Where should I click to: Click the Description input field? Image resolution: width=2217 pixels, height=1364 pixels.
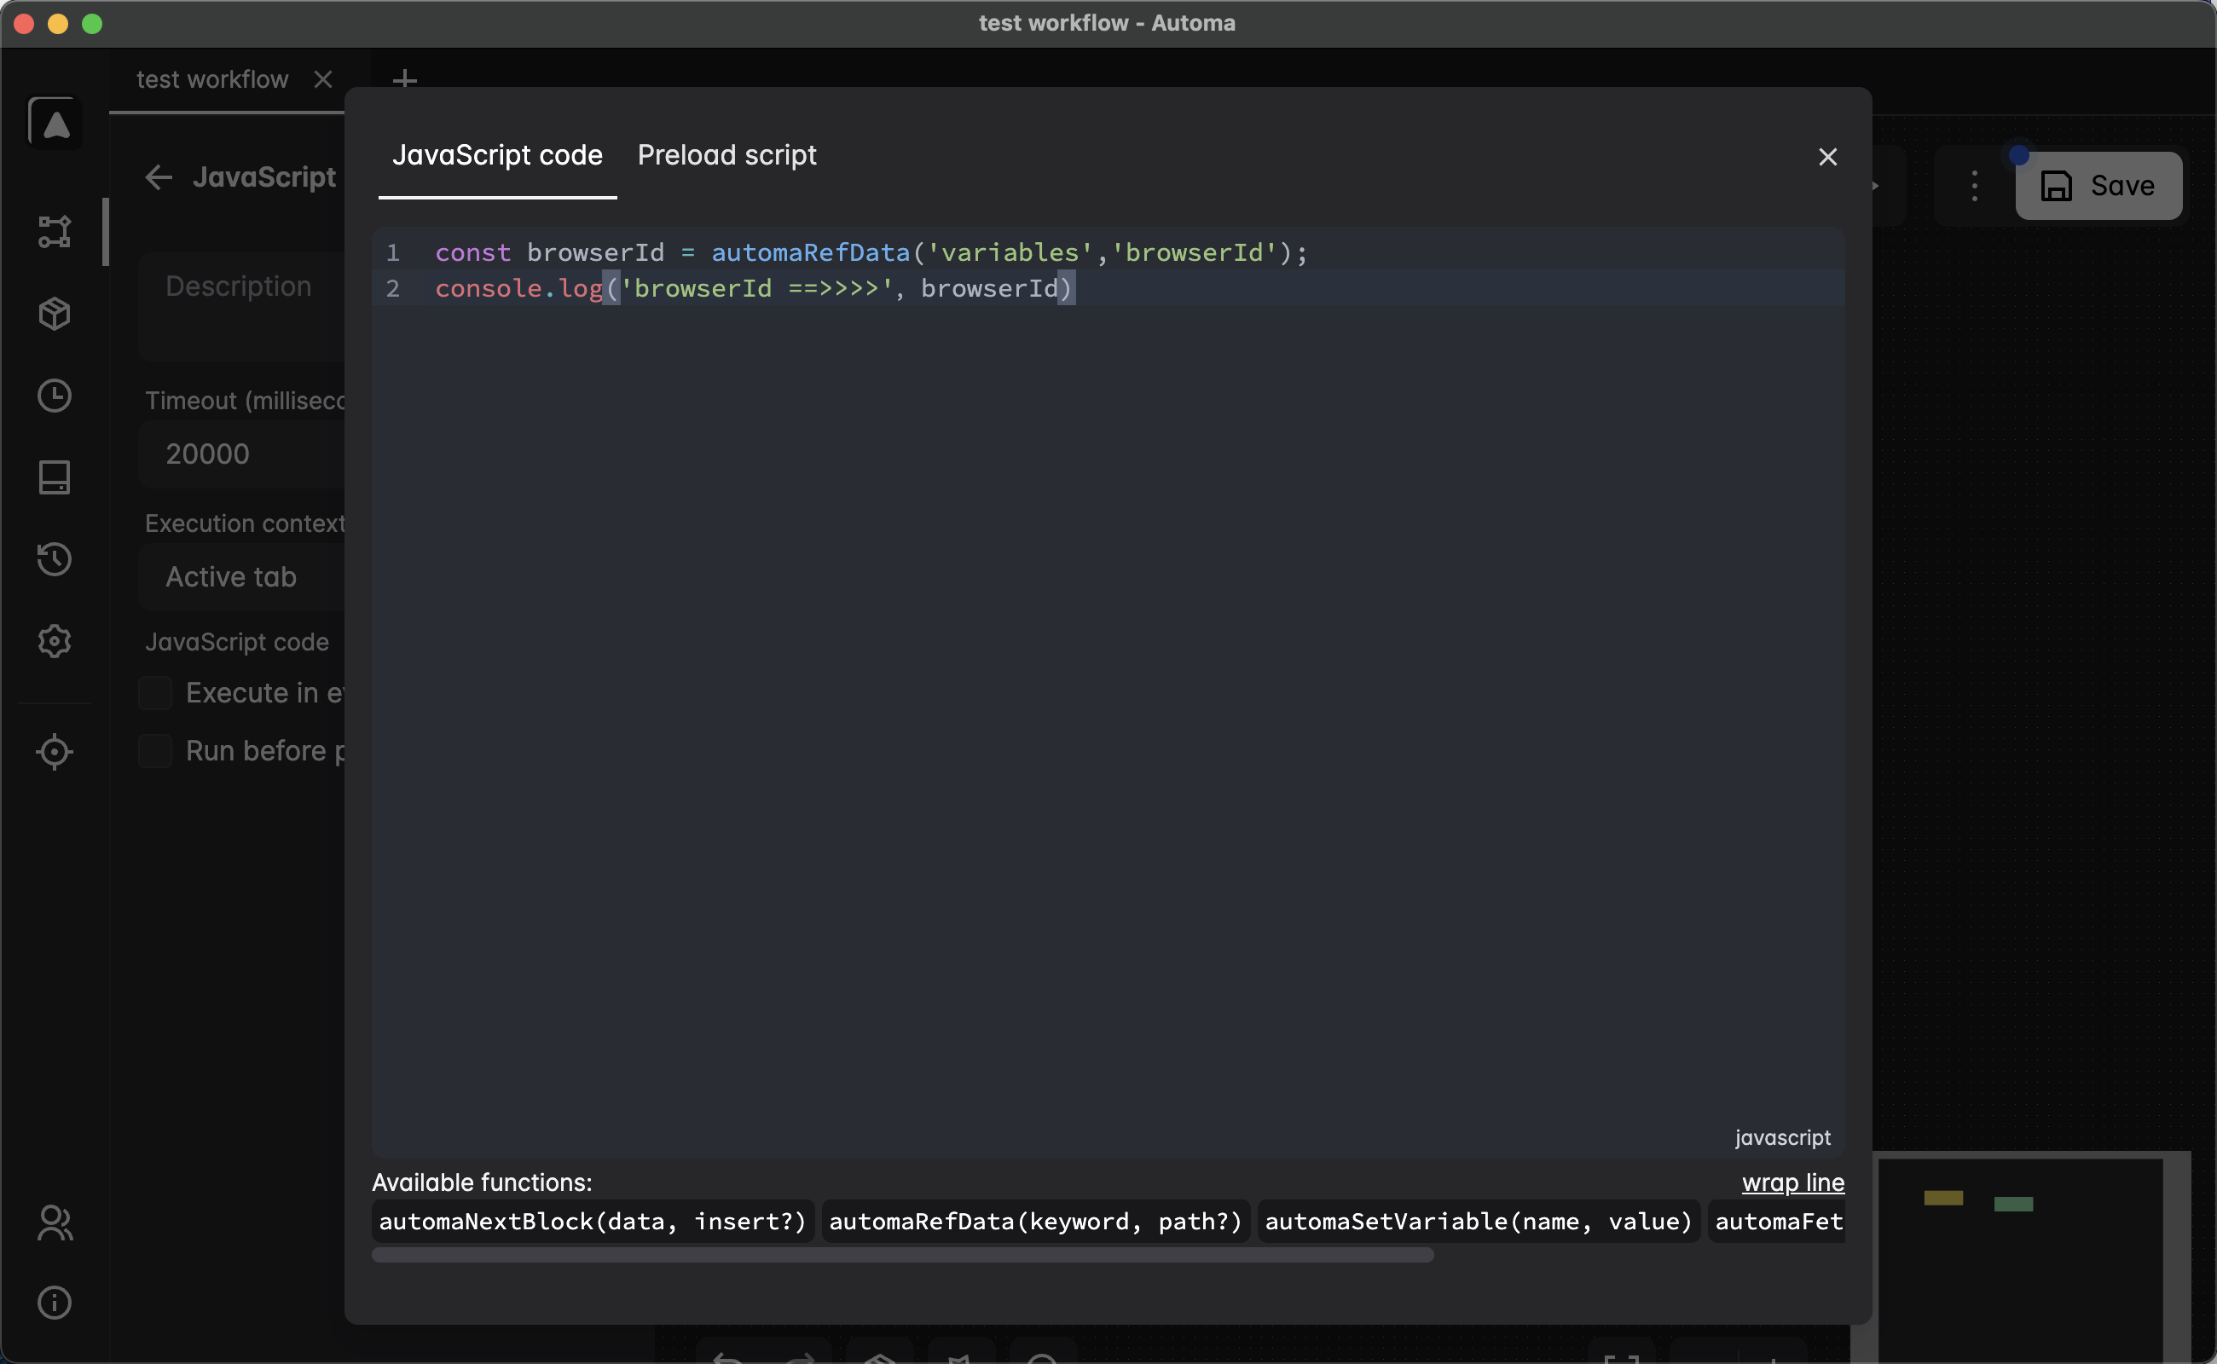point(242,307)
